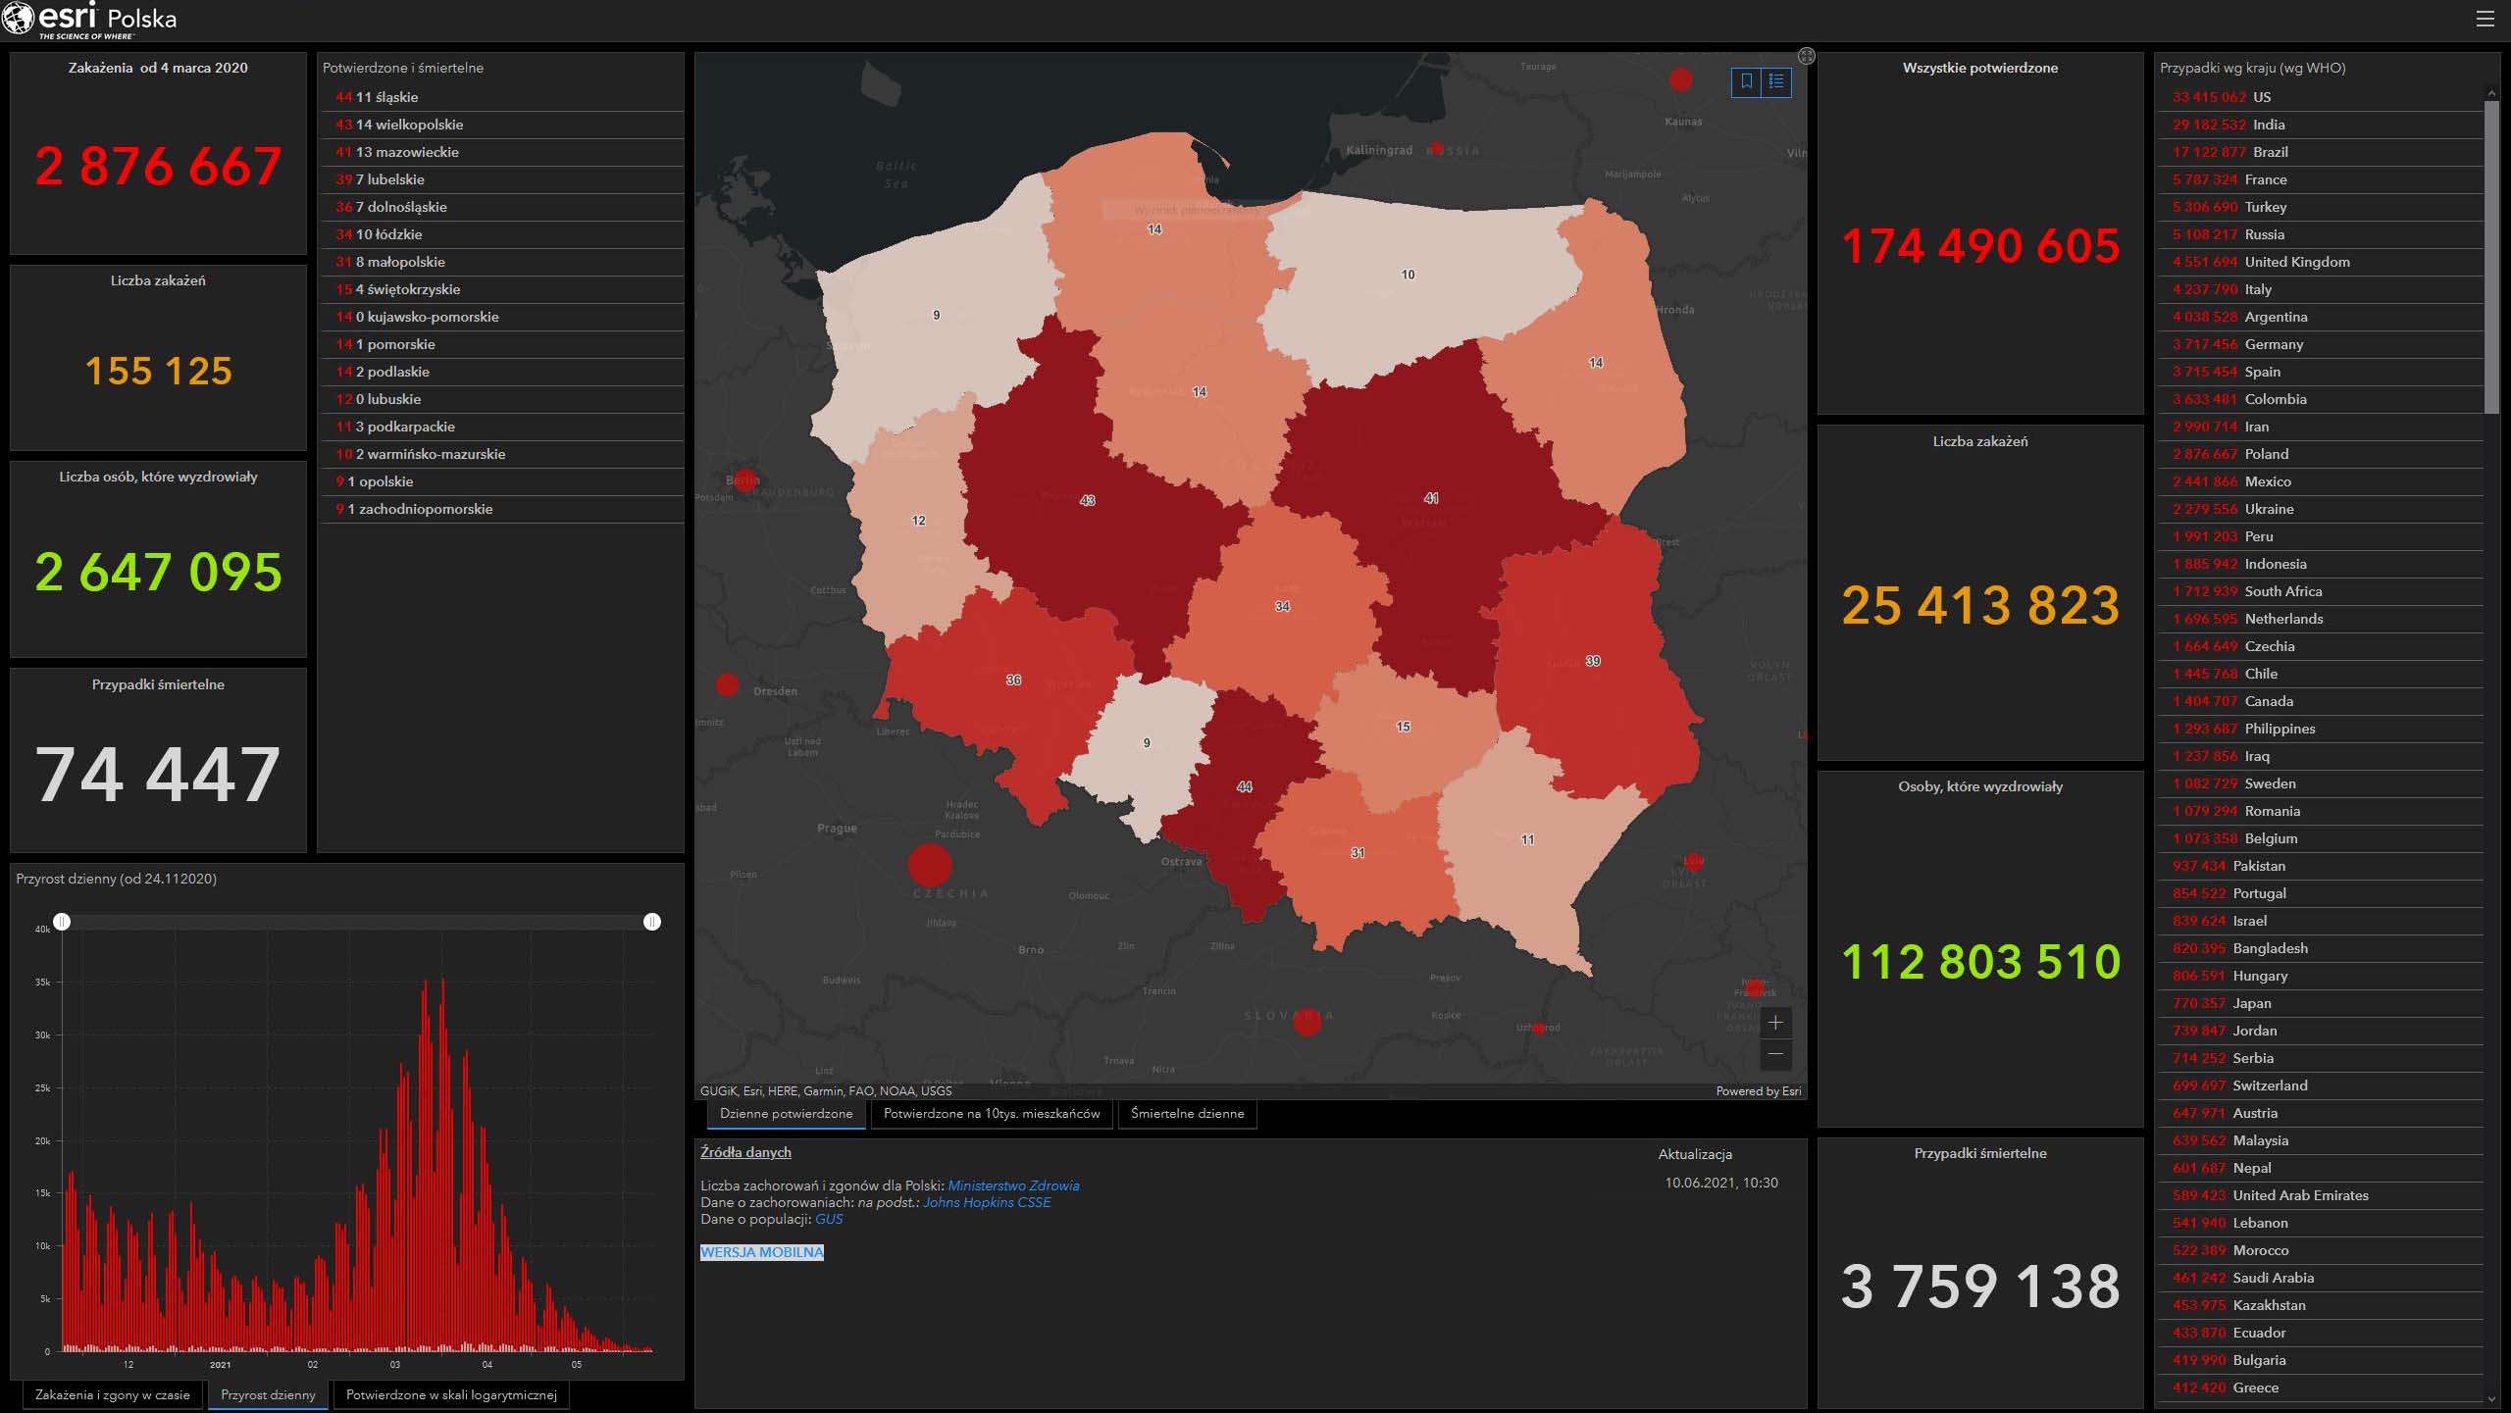The image size is (2511, 1413).
Task: Open the map bookmarks button
Action: (x=1747, y=82)
